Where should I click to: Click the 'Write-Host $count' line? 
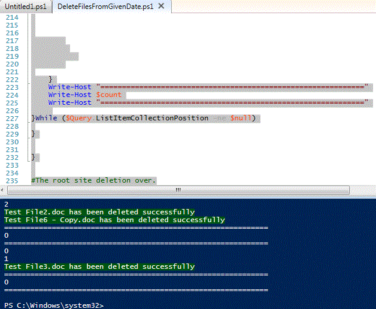[x=85, y=95]
